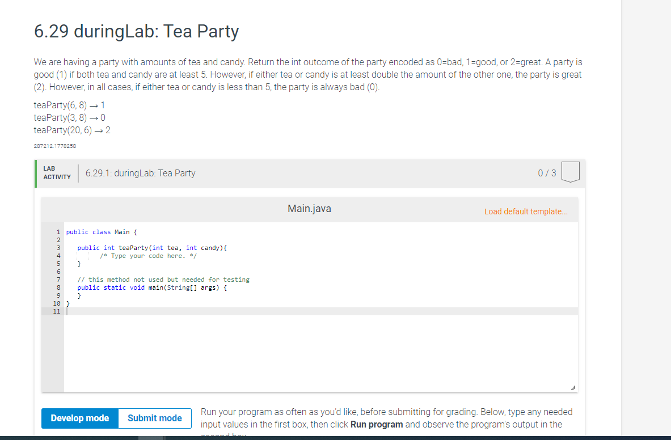Click the highlighted line 11 in the editor
671x440 pixels.
point(227,311)
